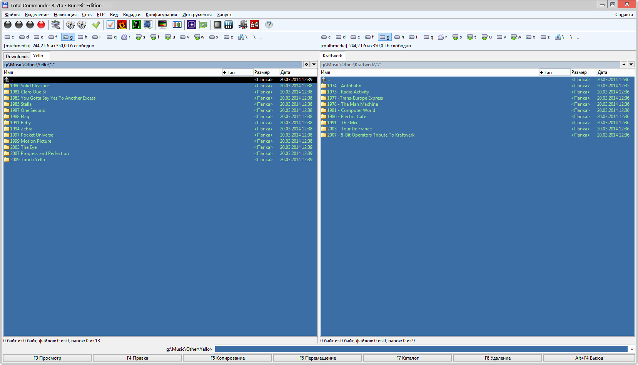Viewport: 638px width, 365px height.
Task: Switch right panel to network drive w
Action: [x=516, y=37]
